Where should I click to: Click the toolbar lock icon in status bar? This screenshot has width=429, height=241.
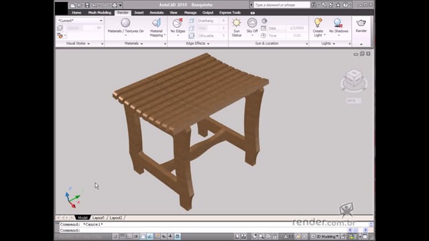click(343, 236)
